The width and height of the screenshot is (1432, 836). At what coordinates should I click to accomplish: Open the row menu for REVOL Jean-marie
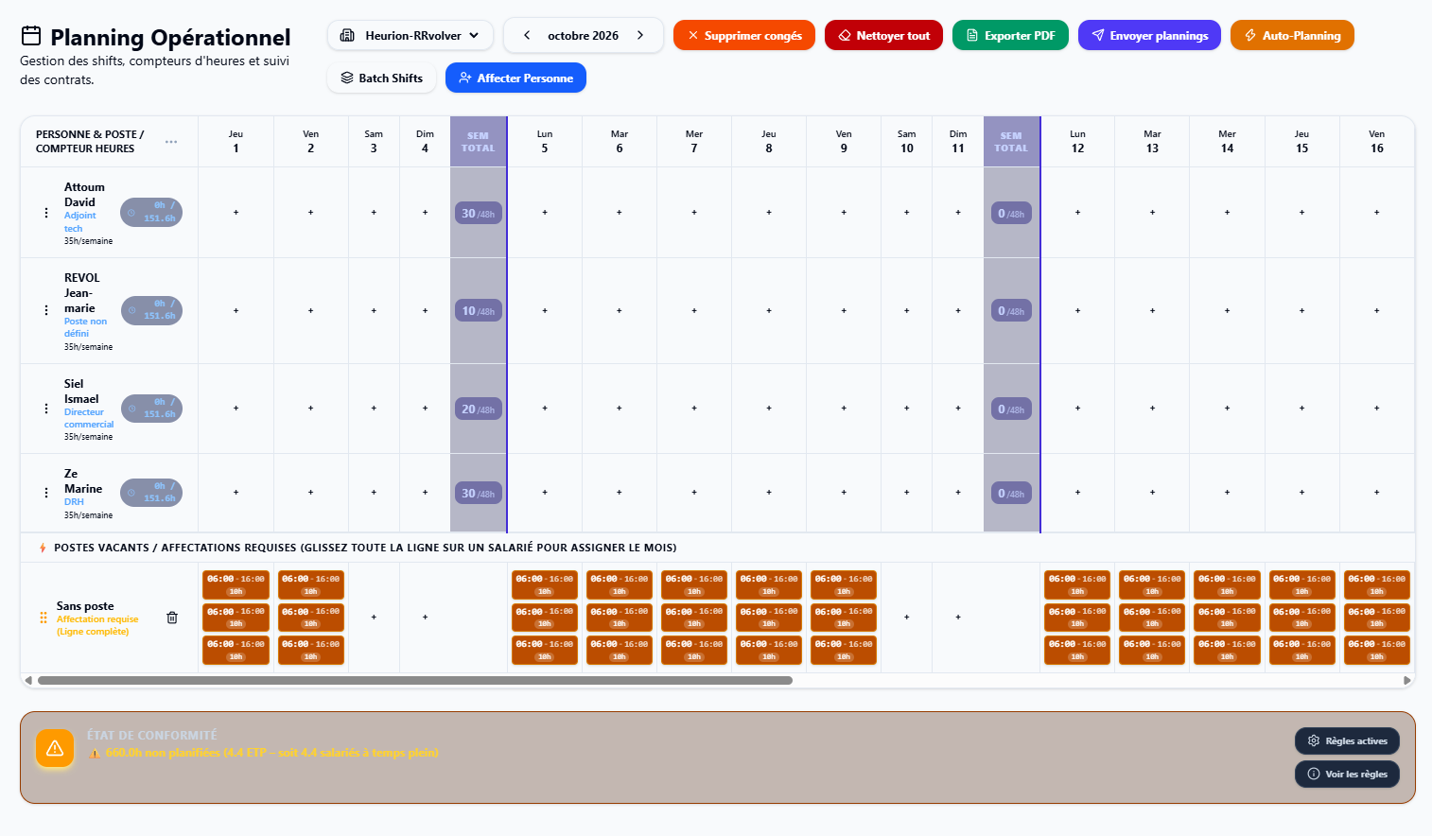click(x=46, y=310)
